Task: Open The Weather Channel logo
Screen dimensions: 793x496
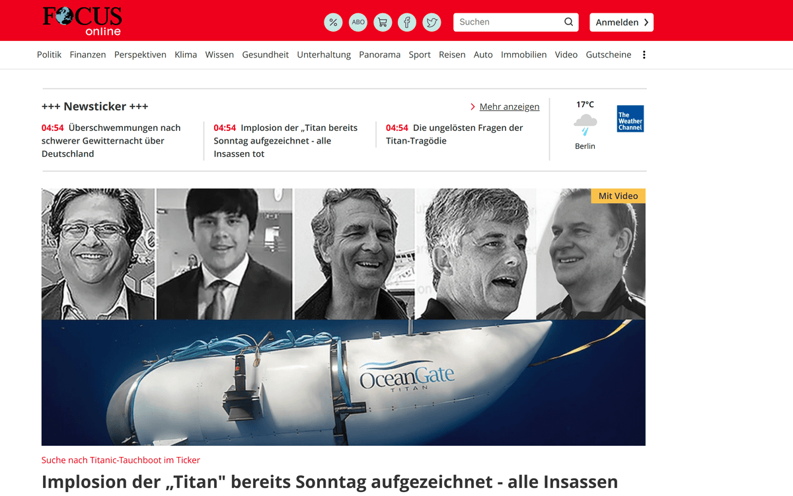Action: tap(630, 119)
